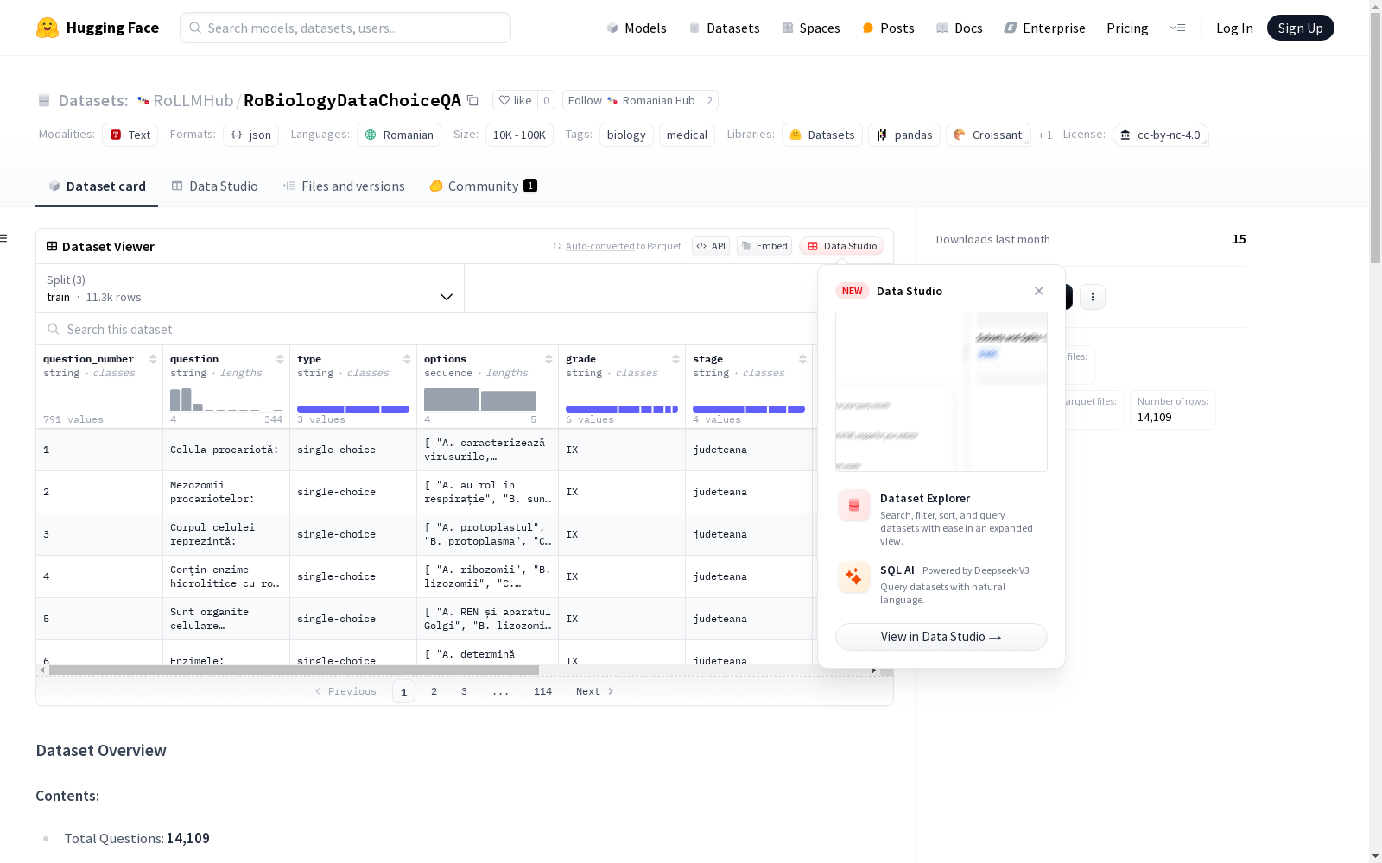Select the json format tag
This screenshot has width=1382, height=863.
click(x=251, y=135)
